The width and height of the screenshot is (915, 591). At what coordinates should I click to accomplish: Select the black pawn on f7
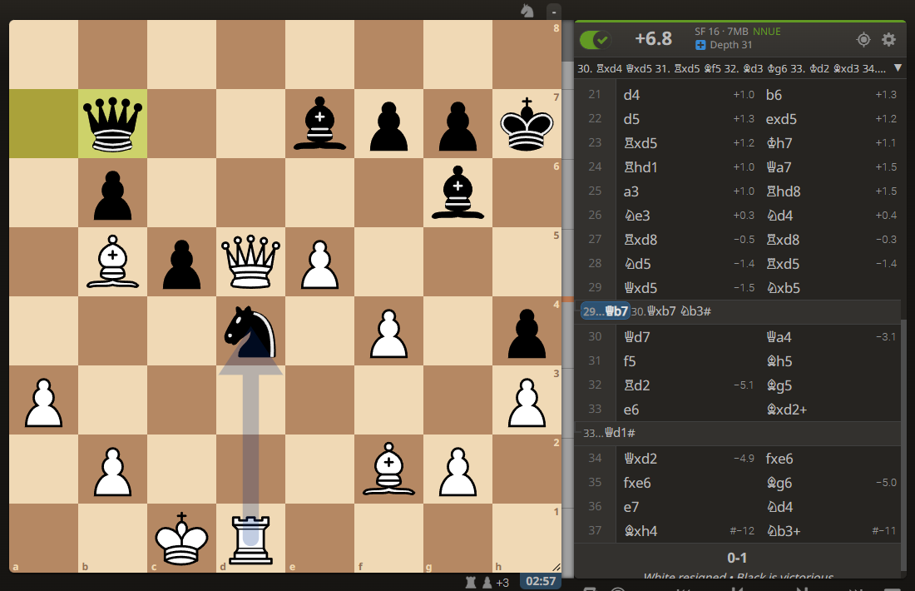pyautogui.click(x=388, y=124)
